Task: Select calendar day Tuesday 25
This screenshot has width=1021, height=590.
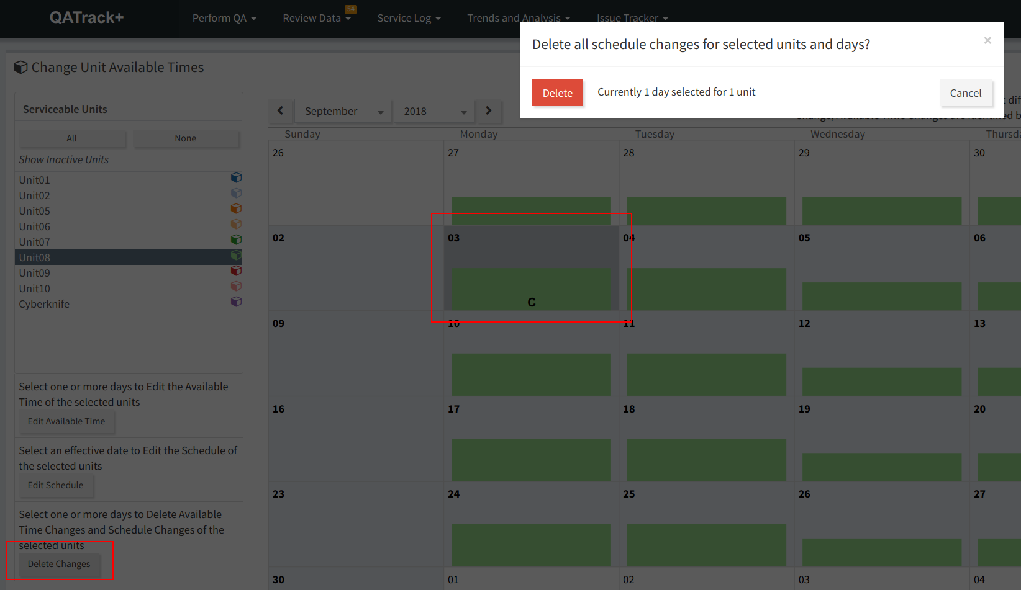Action: coord(706,524)
